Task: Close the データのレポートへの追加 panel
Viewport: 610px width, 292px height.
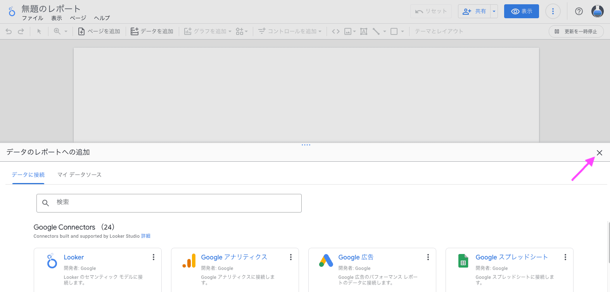Action: 600,153
